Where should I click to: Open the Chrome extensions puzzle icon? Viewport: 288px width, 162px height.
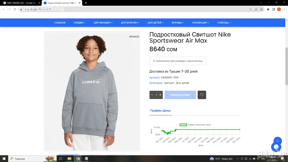click(x=268, y=9)
